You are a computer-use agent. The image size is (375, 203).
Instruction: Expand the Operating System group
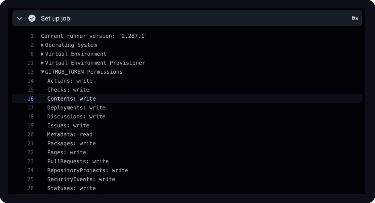(x=42, y=45)
